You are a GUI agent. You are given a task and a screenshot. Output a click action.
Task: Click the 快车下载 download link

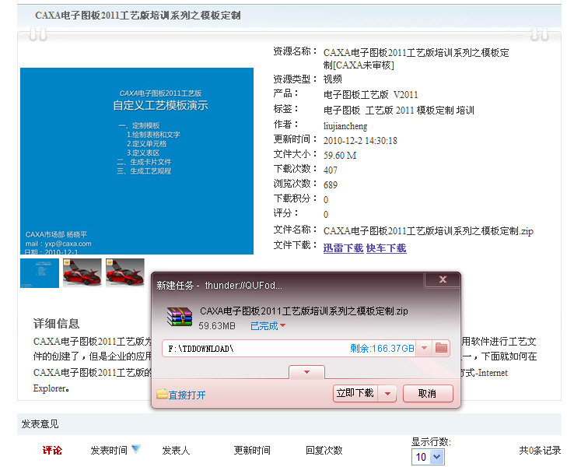386,248
